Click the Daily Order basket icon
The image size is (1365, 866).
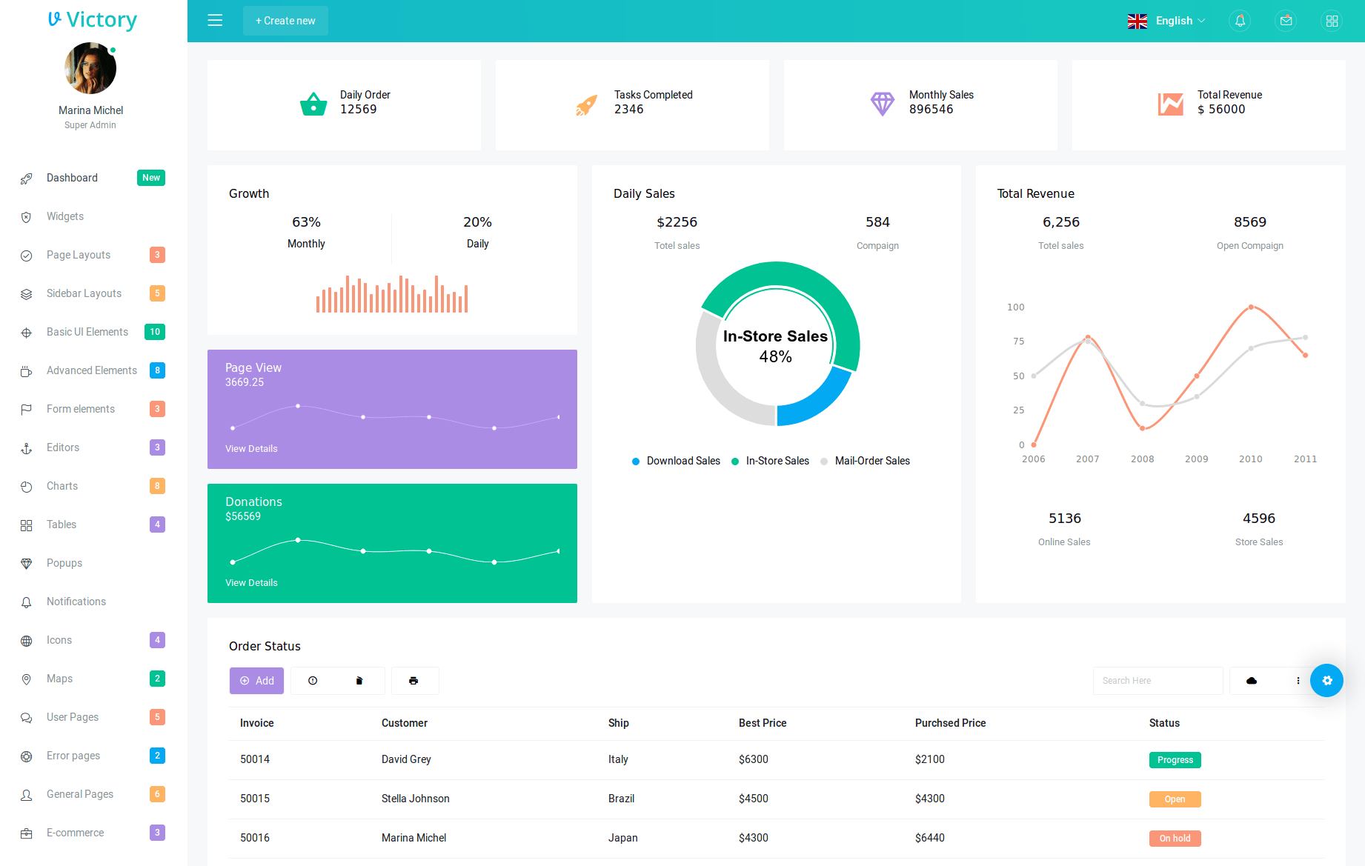[313, 104]
